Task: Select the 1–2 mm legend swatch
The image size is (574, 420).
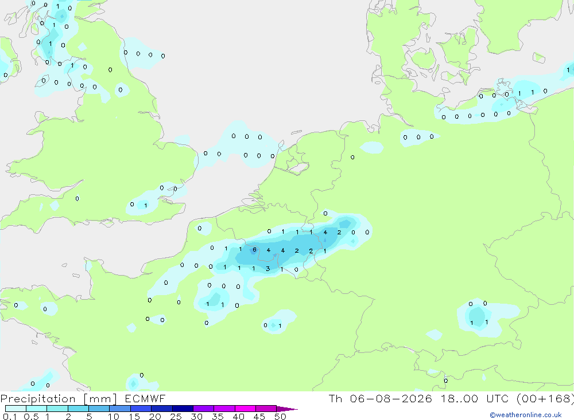Action: click(57, 409)
